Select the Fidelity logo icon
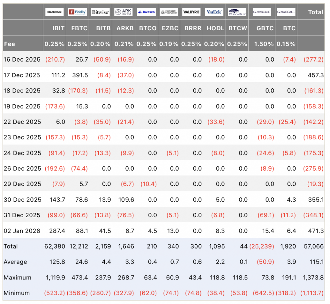This screenshot has height=304, width=330. 77,12
